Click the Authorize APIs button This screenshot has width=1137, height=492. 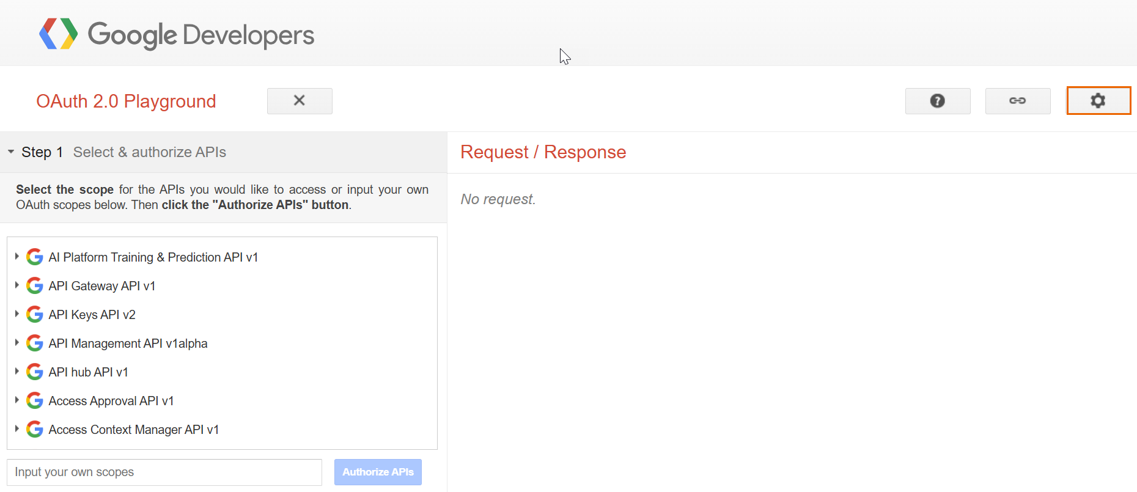pos(378,472)
